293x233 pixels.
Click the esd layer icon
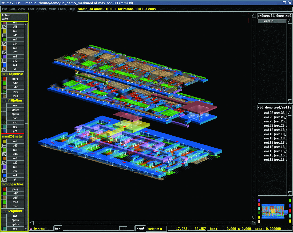4,123
